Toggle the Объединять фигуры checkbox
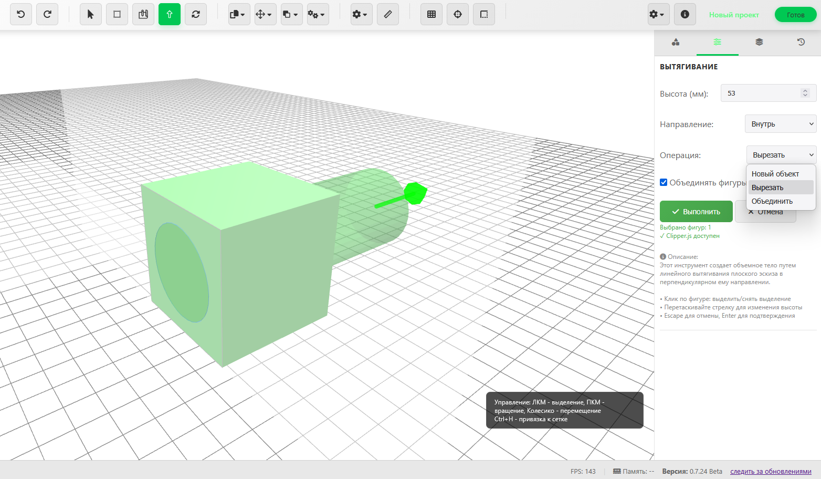Screen dimensions: 821x479 664,182
